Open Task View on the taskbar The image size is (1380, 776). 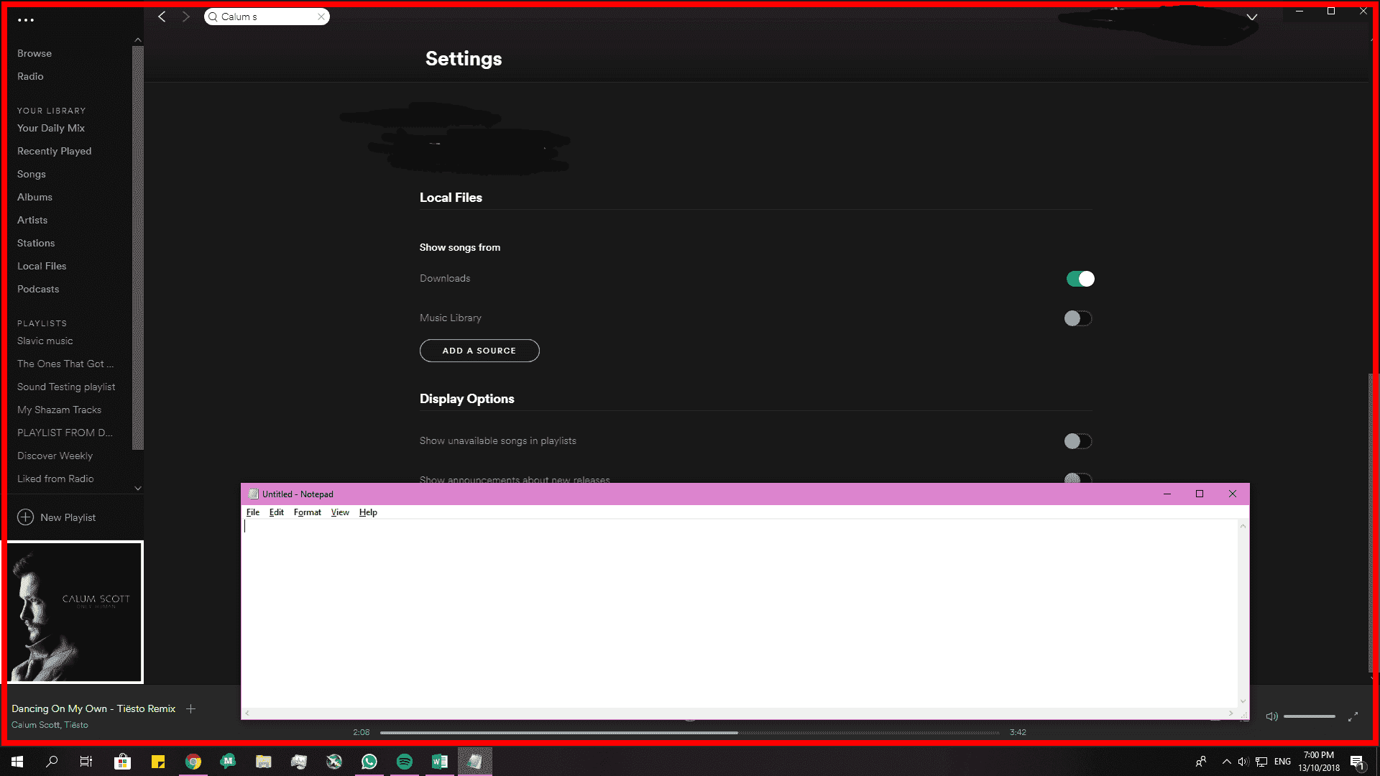tap(86, 762)
